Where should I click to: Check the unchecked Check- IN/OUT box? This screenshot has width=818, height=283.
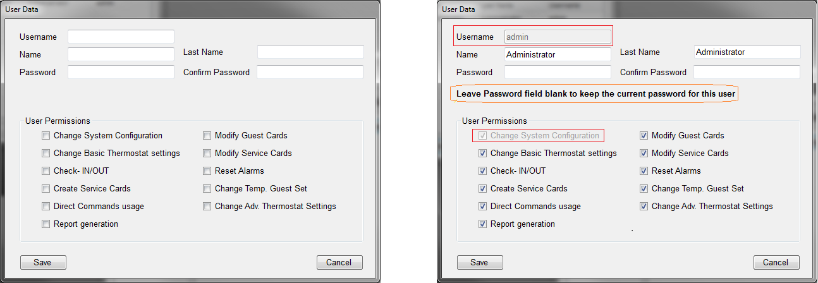(x=46, y=171)
